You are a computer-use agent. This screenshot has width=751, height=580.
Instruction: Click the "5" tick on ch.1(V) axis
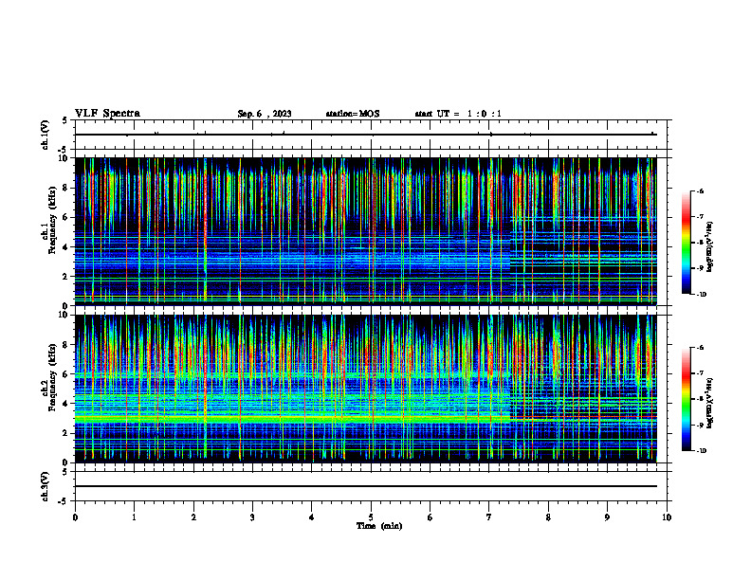tap(65, 120)
